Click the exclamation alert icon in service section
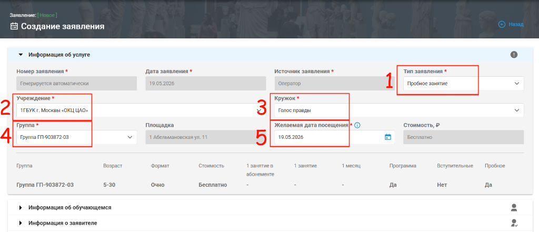The width and height of the screenshot is (539, 232). pos(514,54)
